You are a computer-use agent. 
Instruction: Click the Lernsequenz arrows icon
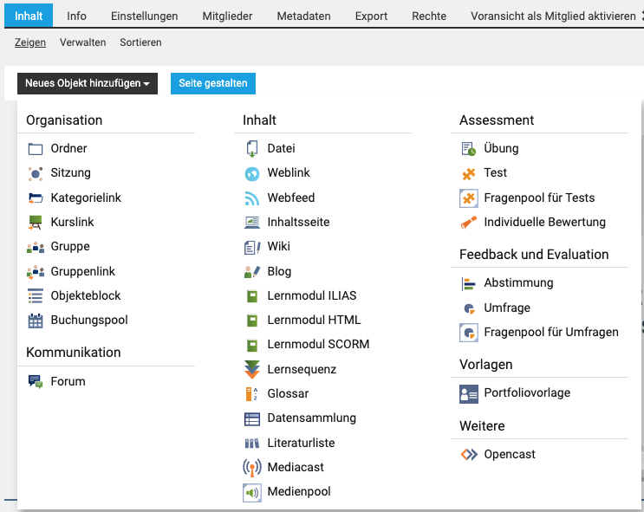point(252,370)
